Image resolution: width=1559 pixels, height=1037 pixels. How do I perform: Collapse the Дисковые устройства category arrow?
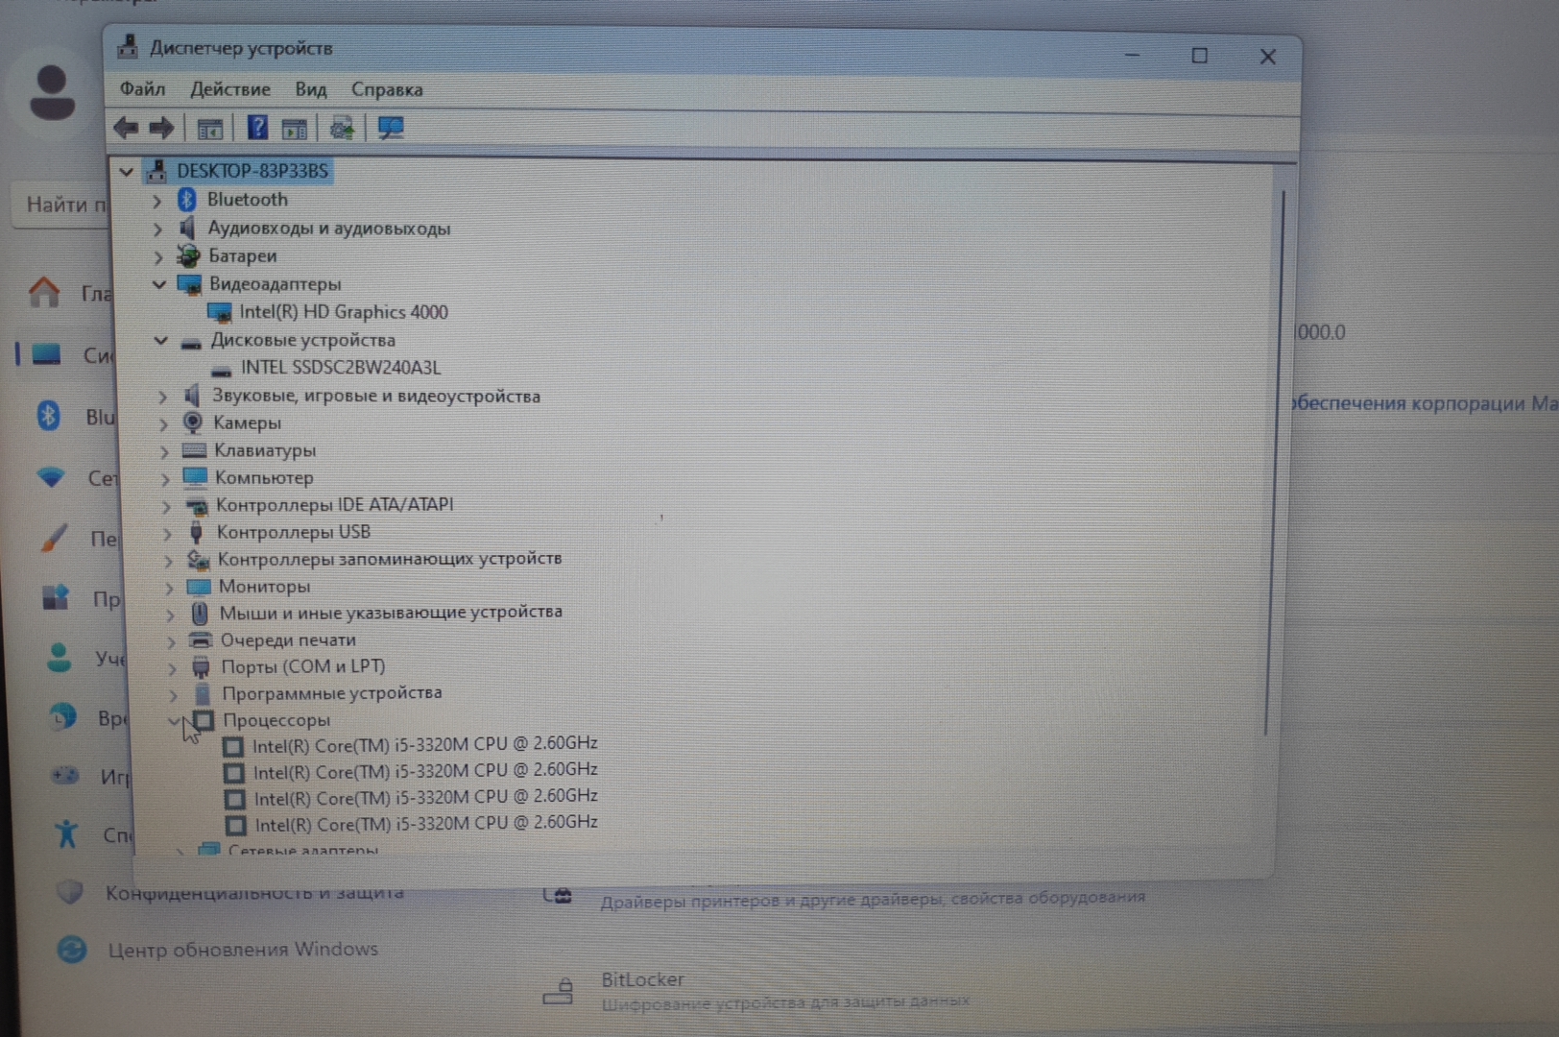pyautogui.click(x=161, y=340)
